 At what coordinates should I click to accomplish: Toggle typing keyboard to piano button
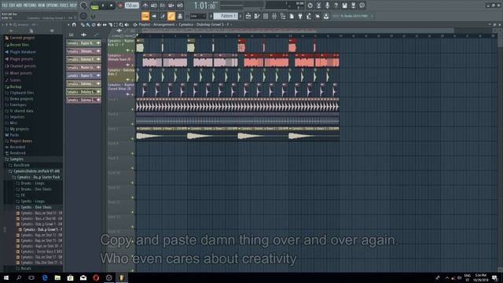pyautogui.click(x=145, y=16)
